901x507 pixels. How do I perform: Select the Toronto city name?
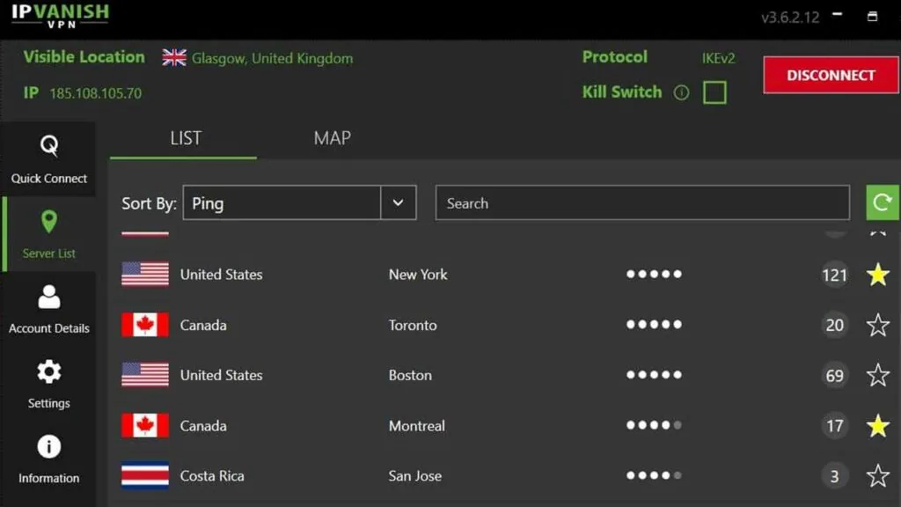413,325
